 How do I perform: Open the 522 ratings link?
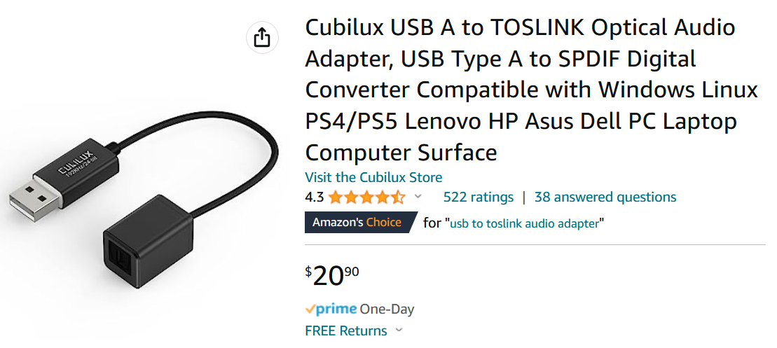(x=479, y=197)
